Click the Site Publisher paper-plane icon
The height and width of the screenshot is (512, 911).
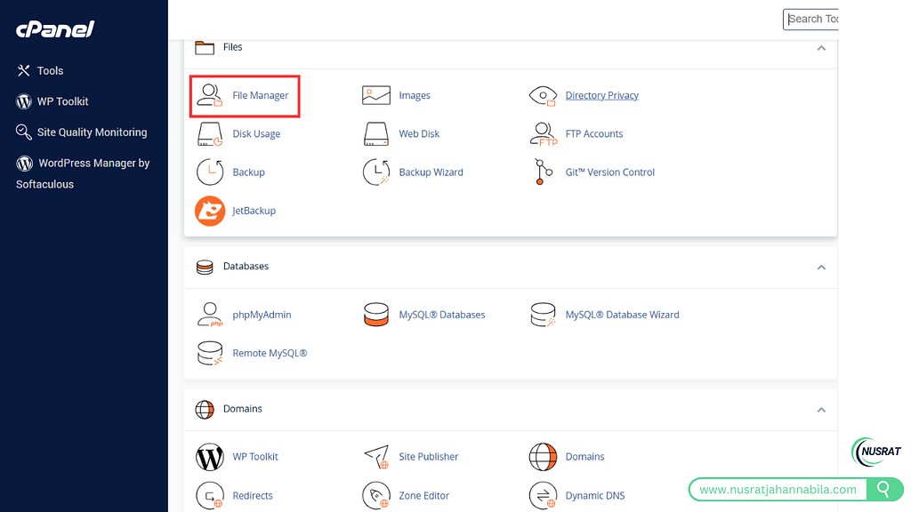(376, 457)
